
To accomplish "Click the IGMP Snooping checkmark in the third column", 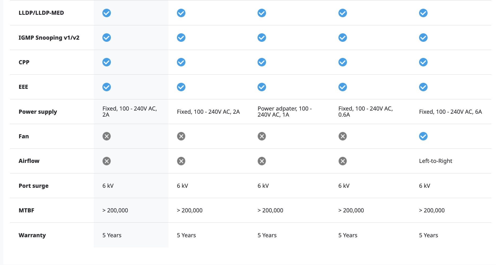I will (x=262, y=38).
